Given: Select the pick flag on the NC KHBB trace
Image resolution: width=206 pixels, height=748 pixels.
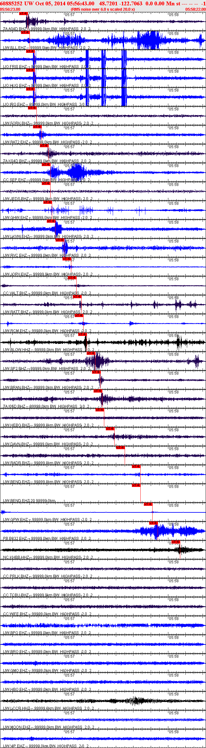Looking at the screenshot, I should pyautogui.click(x=176, y=542).
